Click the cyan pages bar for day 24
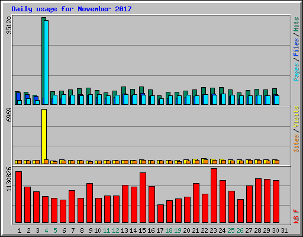303x237 pixels. tap(224, 99)
